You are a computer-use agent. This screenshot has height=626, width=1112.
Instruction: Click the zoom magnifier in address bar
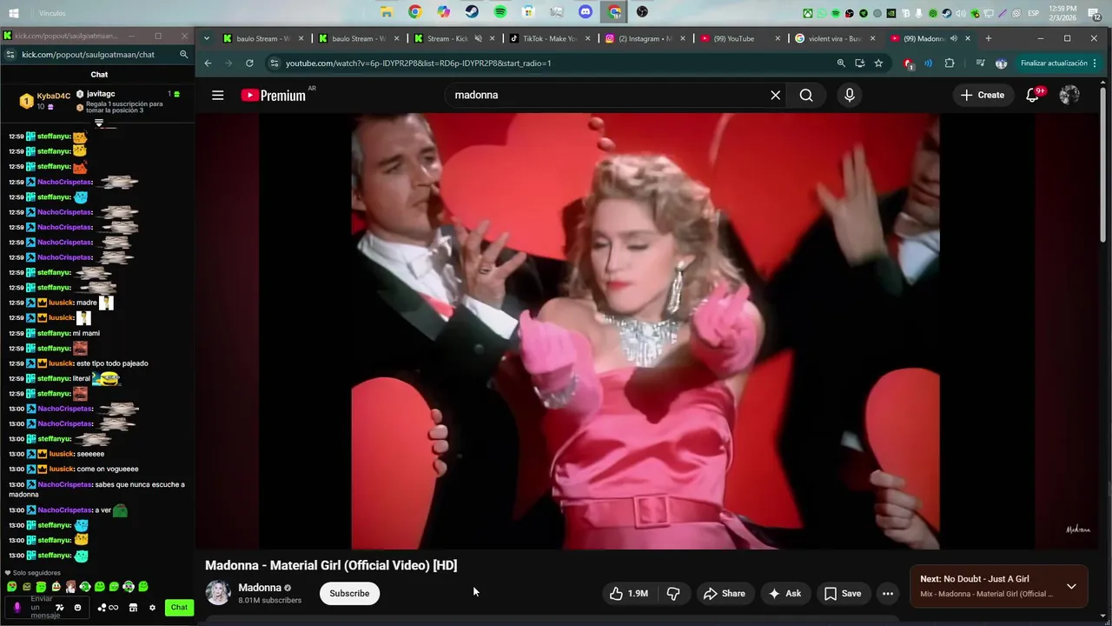[841, 63]
